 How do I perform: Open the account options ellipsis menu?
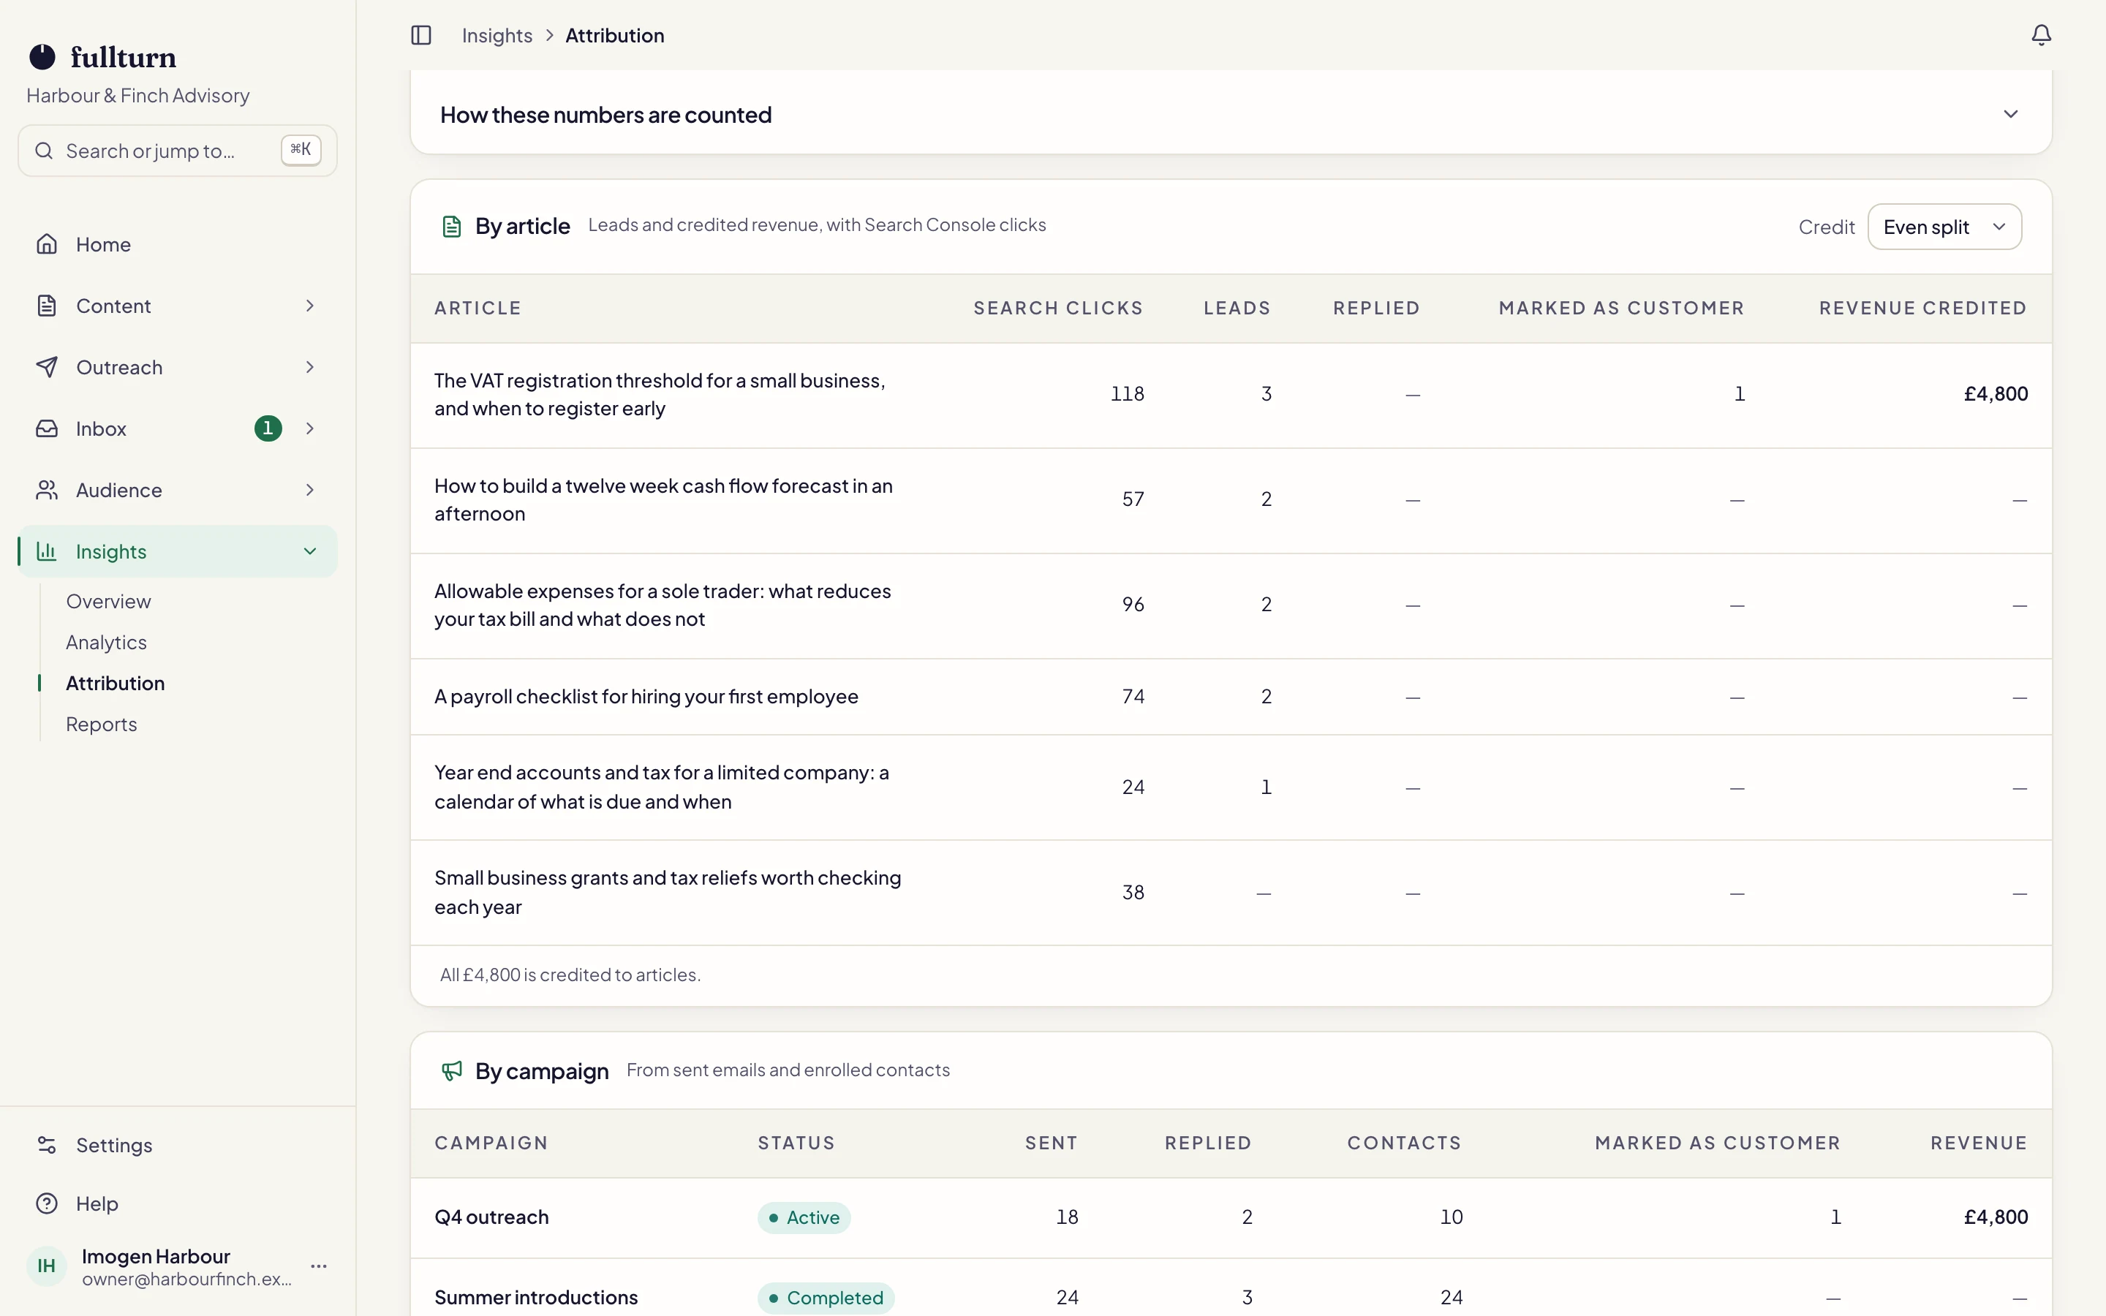(x=320, y=1266)
